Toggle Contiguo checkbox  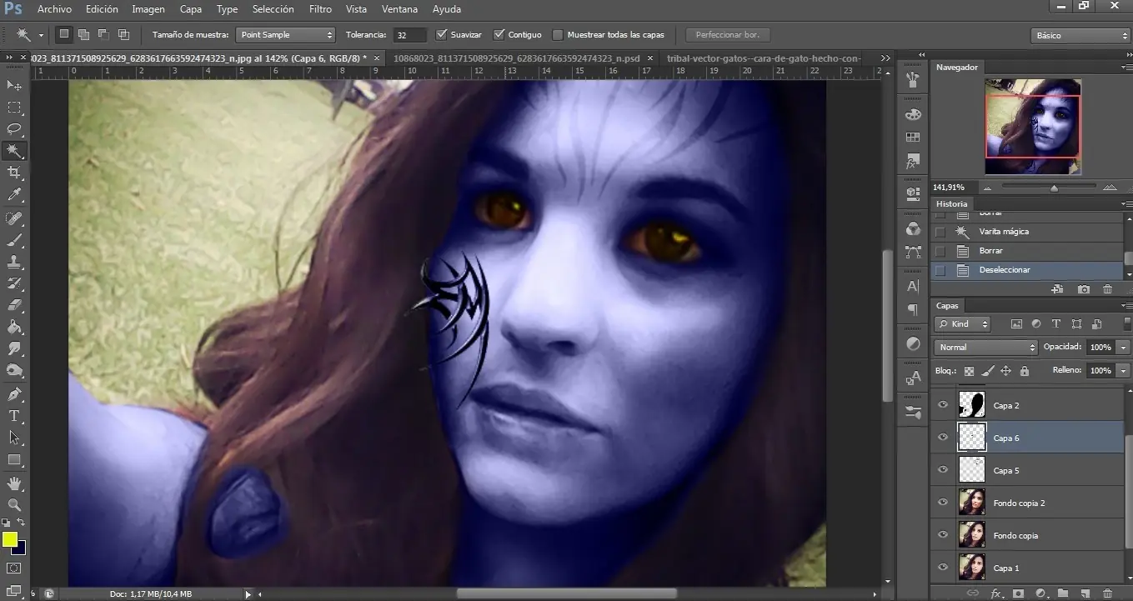[x=499, y=34]
